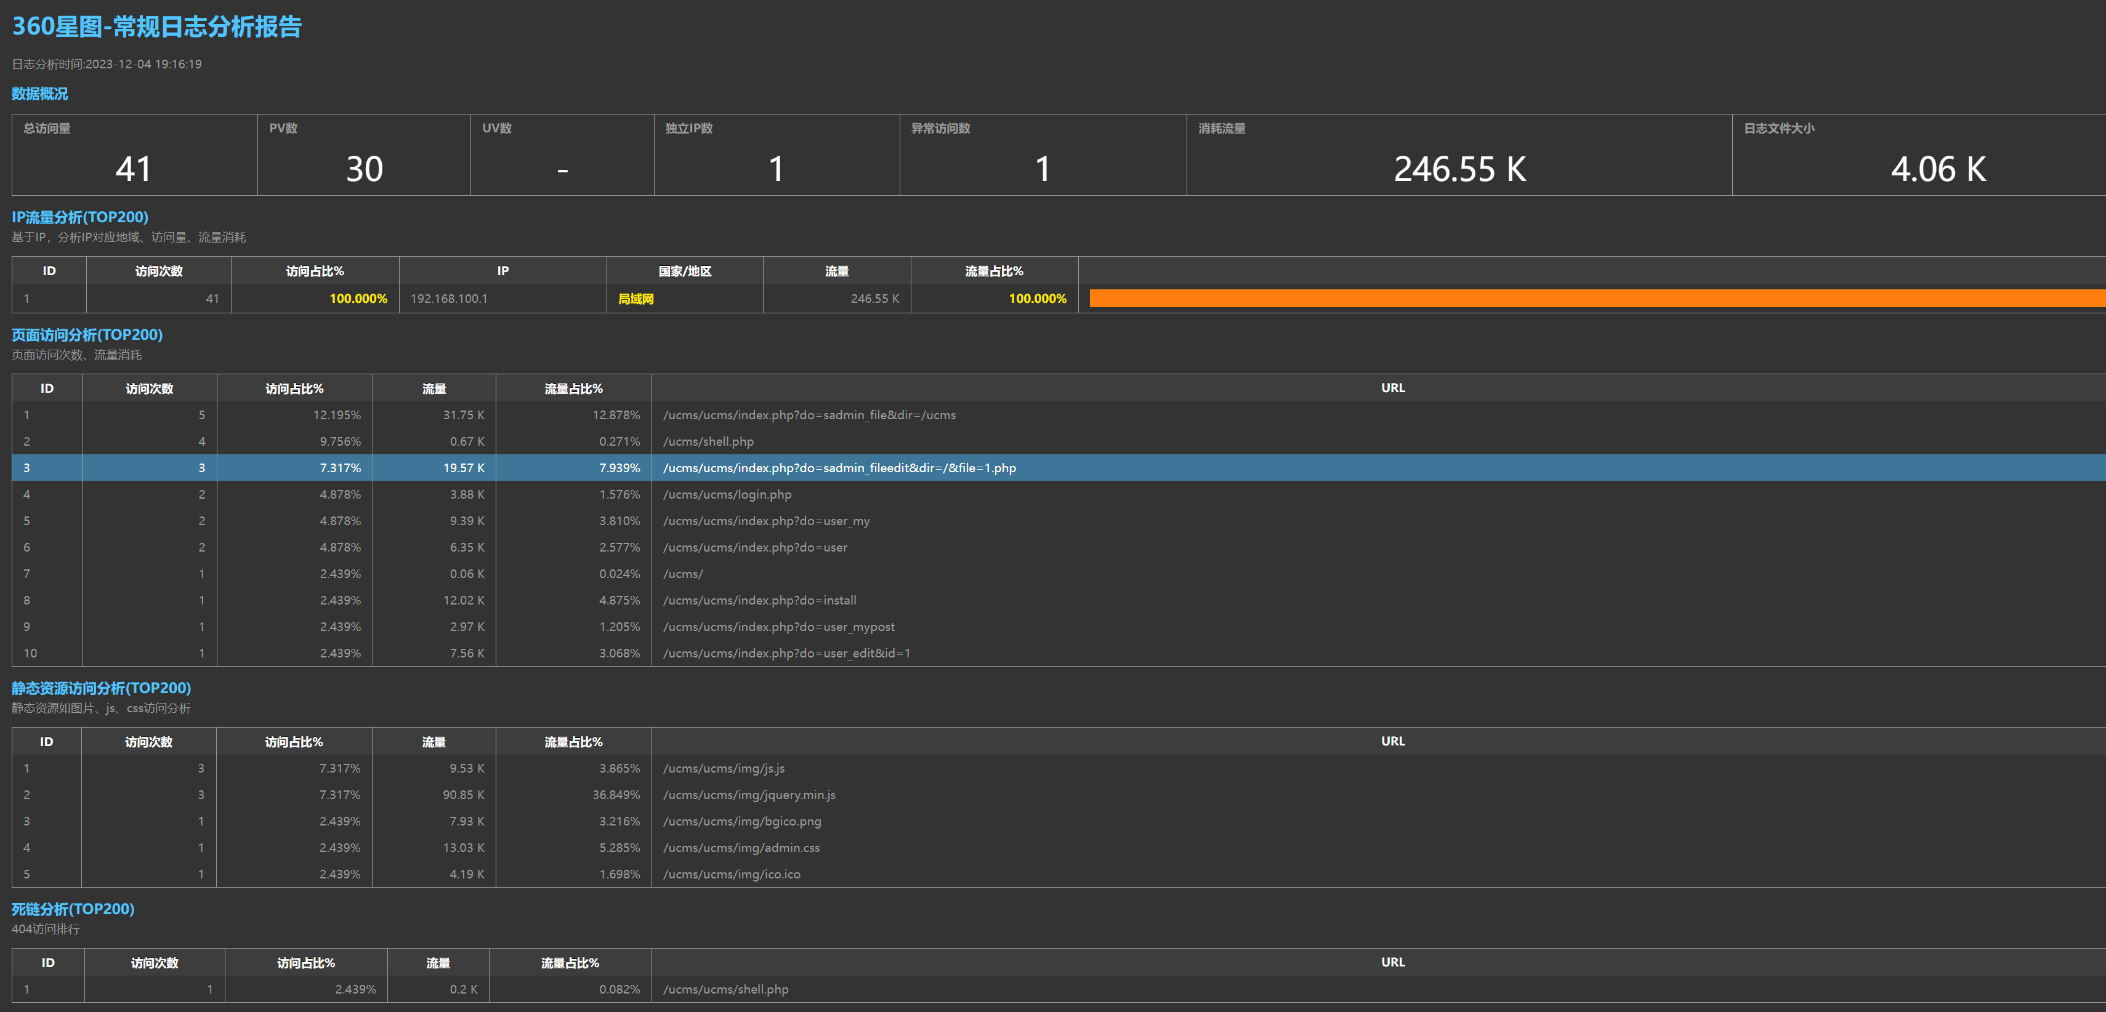Click the index.php?do=user_edit&id=1 URL
2106x1012 pixels.
pos(786,653)
